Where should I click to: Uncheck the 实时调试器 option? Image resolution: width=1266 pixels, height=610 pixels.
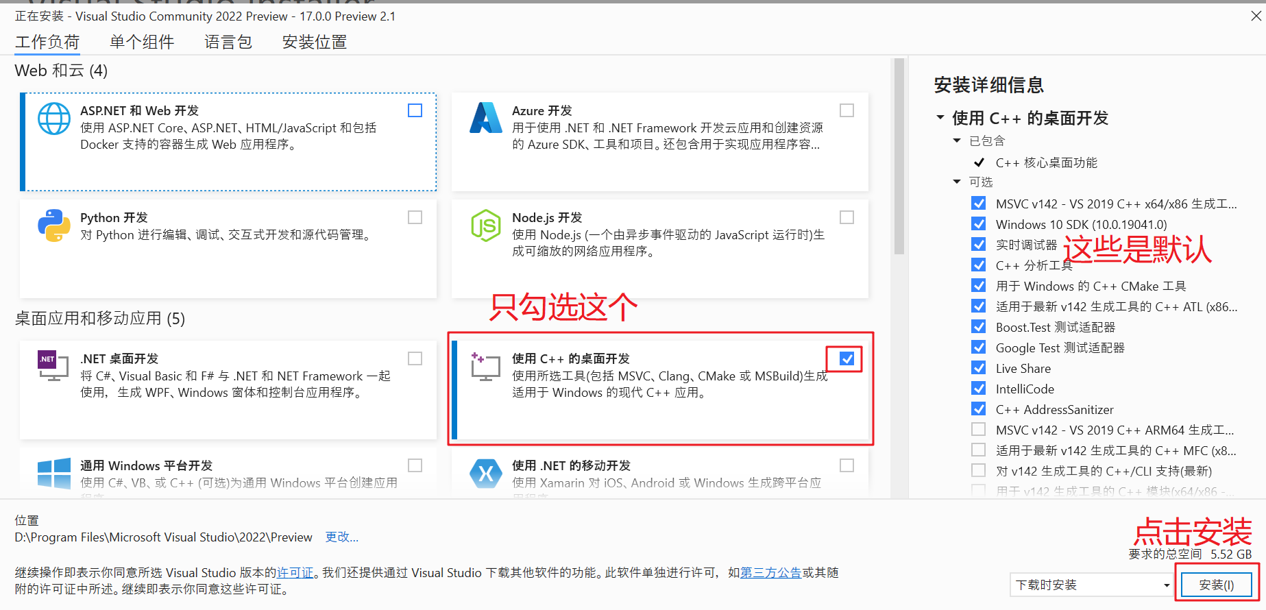coord(979,245)
